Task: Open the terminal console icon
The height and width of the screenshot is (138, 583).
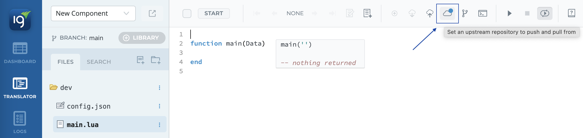Action: pos(482,13)
